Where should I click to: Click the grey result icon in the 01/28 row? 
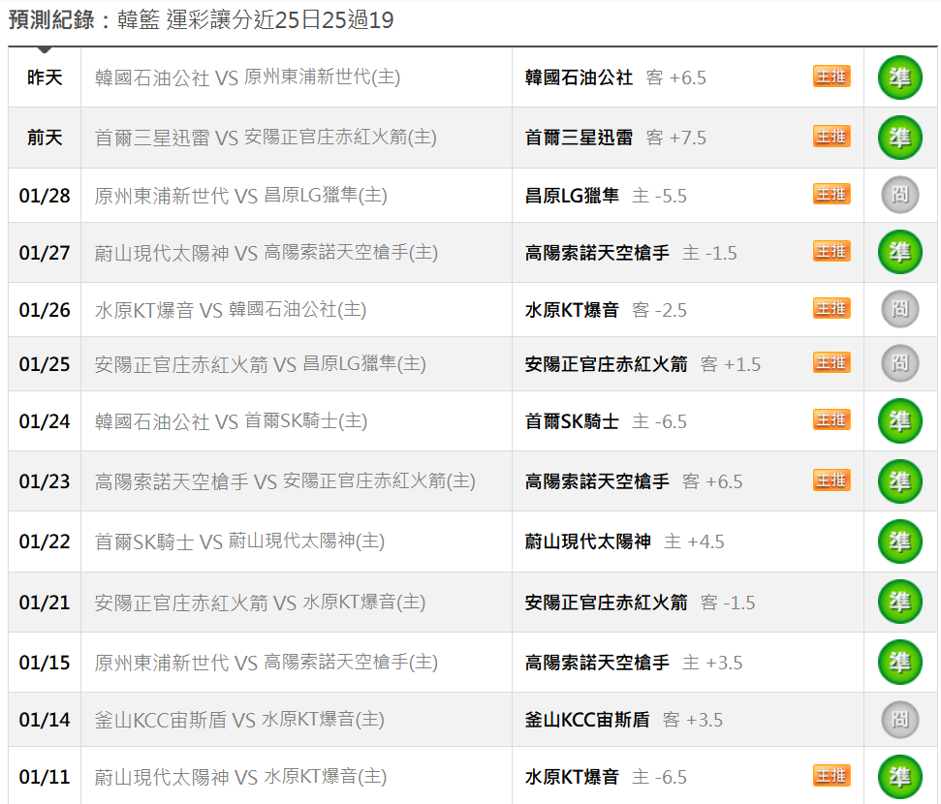tap(899, 195)
